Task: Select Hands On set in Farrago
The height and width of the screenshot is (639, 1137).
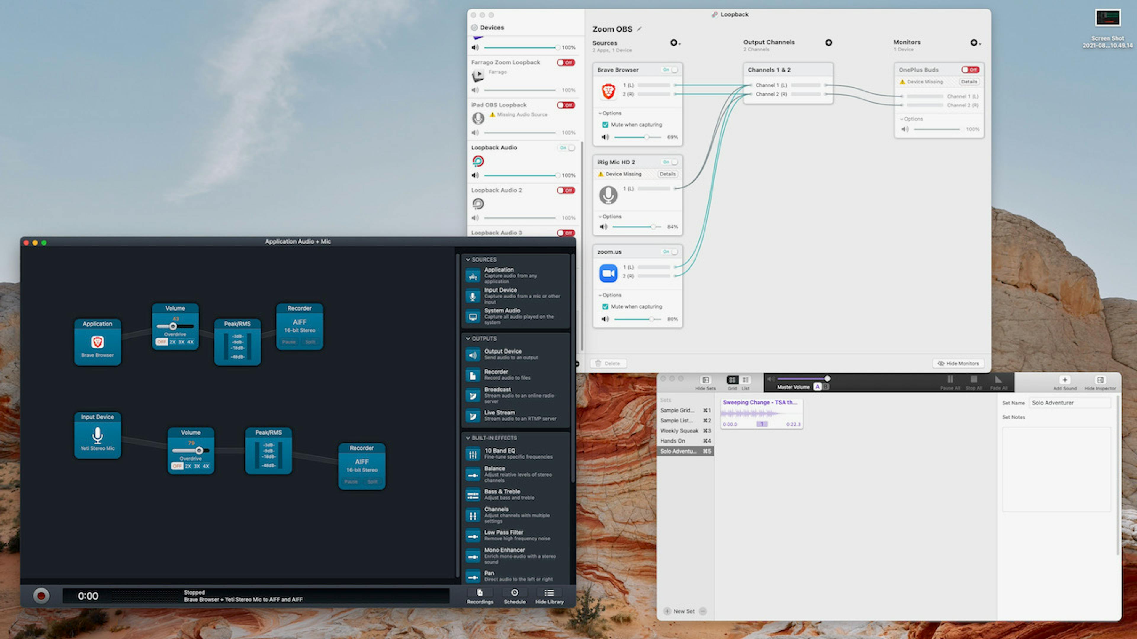Action: coord(685,440)
